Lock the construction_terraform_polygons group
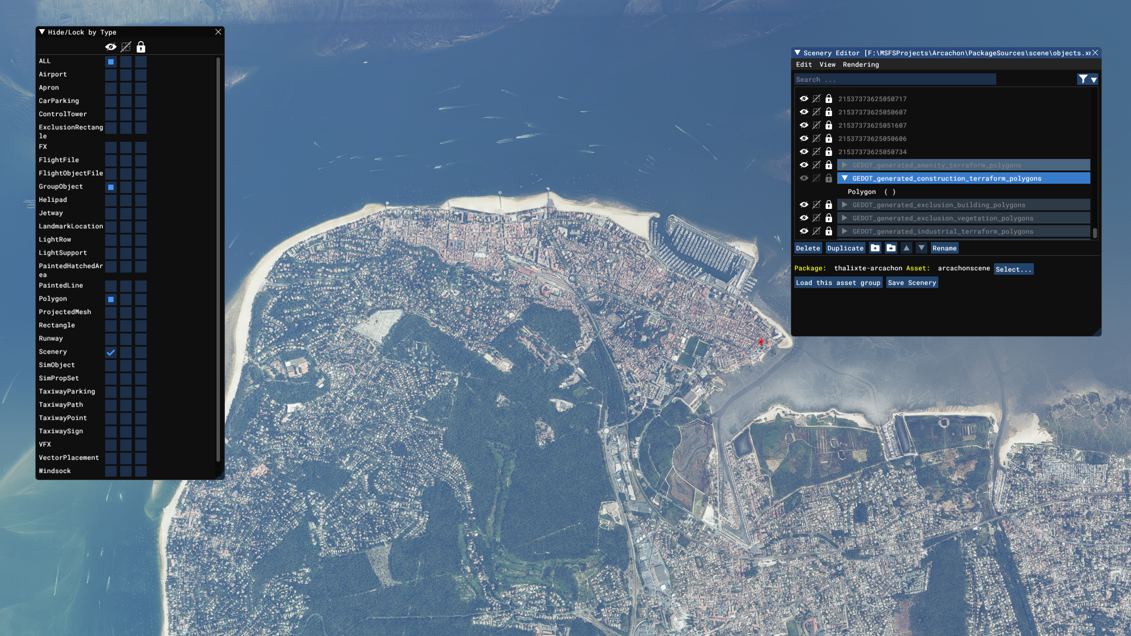This screenshot has width=1131, height=636. (x=829, y=178)
